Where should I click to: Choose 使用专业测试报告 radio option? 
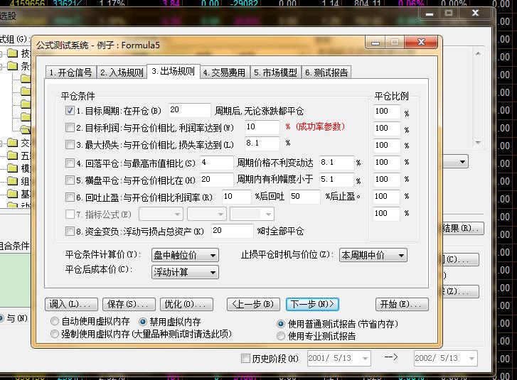click(281, 335)
